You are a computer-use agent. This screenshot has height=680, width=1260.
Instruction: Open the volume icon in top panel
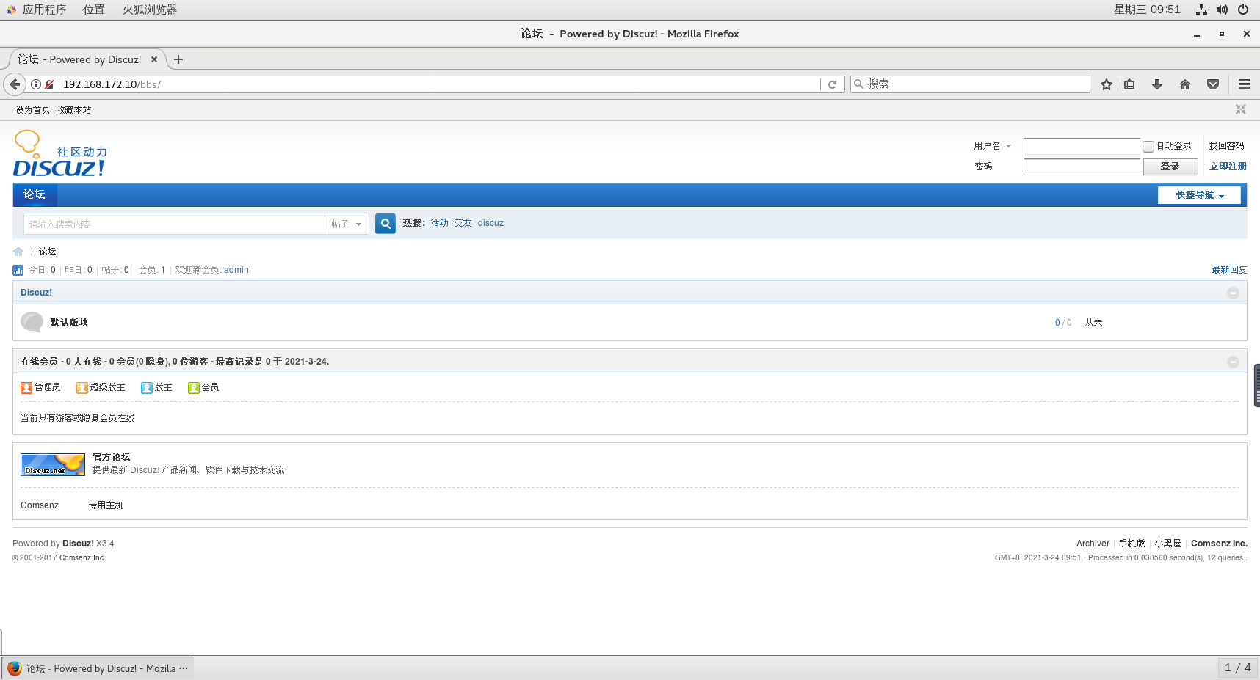click(x=1222, y=10)
